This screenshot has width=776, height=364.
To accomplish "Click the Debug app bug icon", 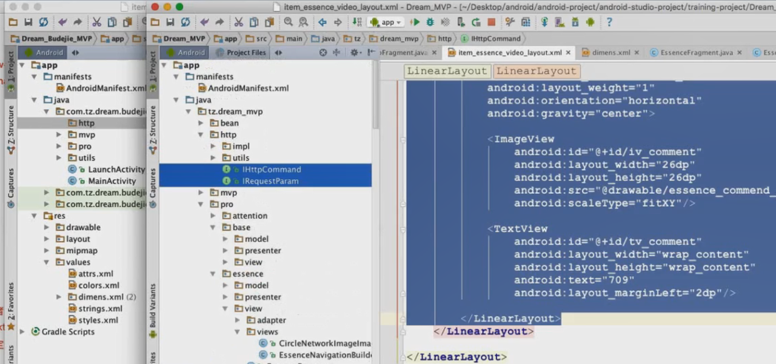I will [x=430, y=22].
